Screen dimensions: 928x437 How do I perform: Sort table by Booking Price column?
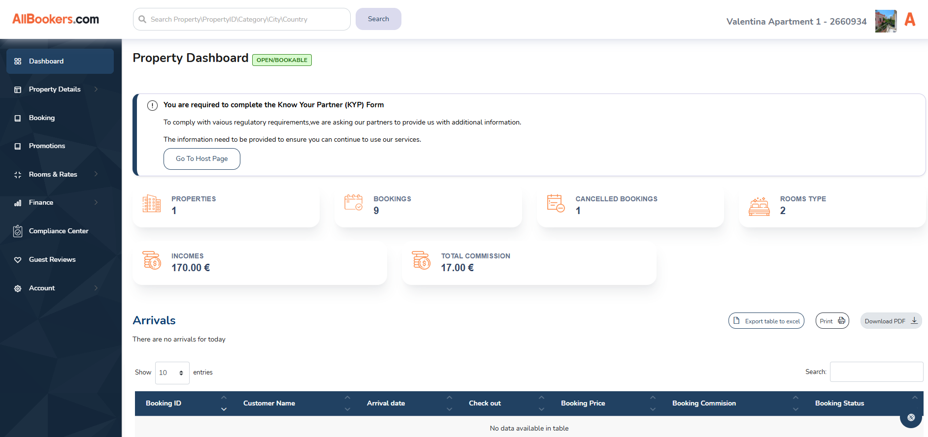606,404
